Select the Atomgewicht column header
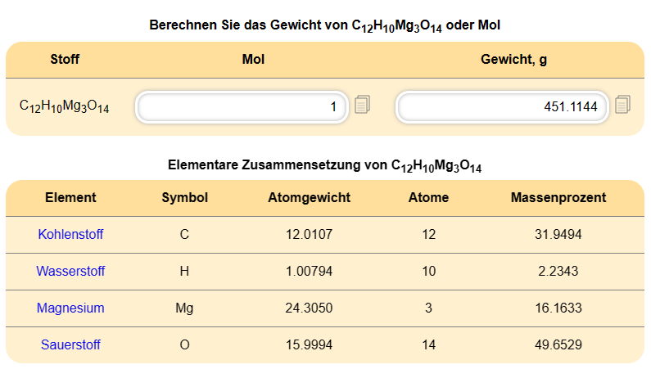Screen dimensions: 651x378 point(309,197)
